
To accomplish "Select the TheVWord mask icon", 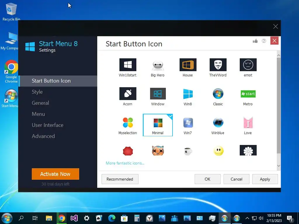I will (218, 65).
